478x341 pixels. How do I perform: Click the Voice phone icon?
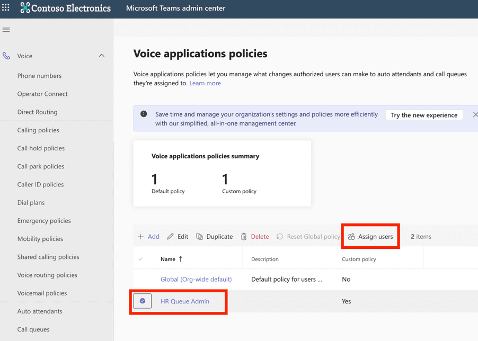click(6, 56)
